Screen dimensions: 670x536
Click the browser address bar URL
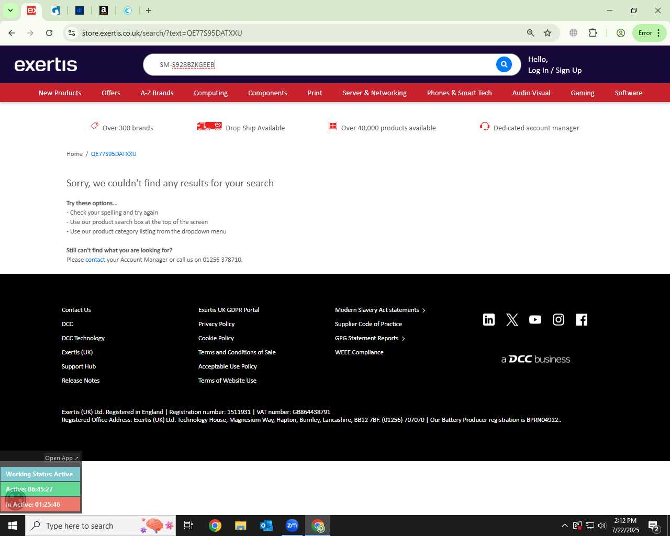(x=162, y=33)
